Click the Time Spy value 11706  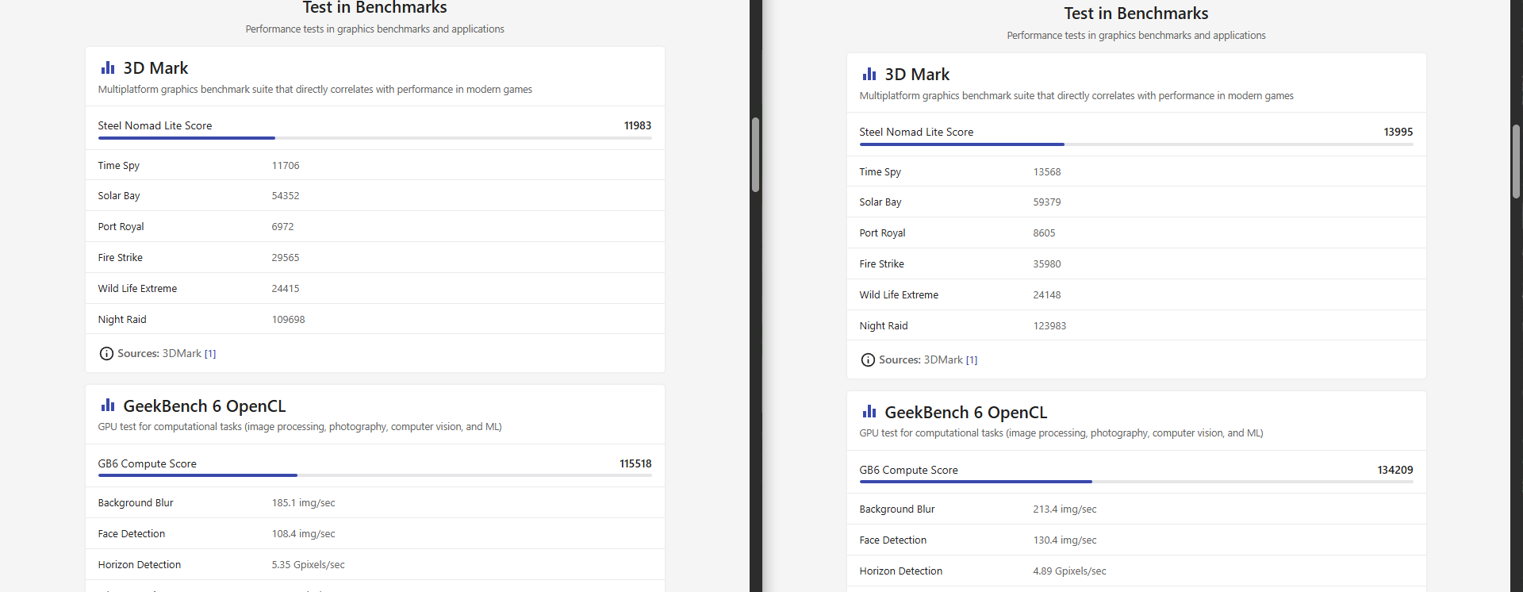click(x=286, y=166)
